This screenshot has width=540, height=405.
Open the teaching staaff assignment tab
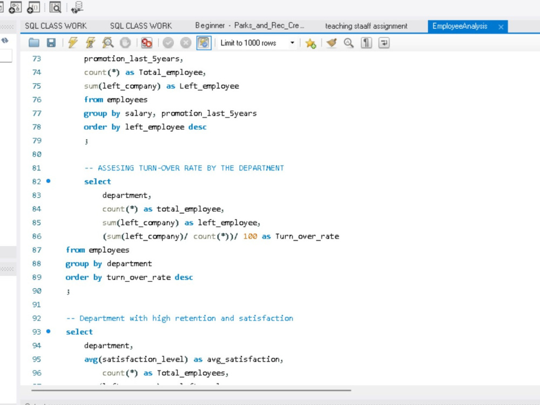pos(366,26)
